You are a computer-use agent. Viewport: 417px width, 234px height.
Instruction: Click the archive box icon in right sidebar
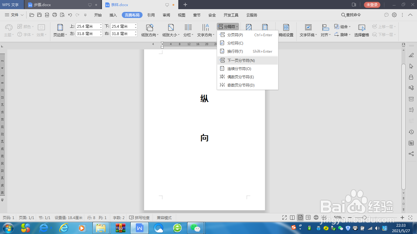click(x=411, y=99)
